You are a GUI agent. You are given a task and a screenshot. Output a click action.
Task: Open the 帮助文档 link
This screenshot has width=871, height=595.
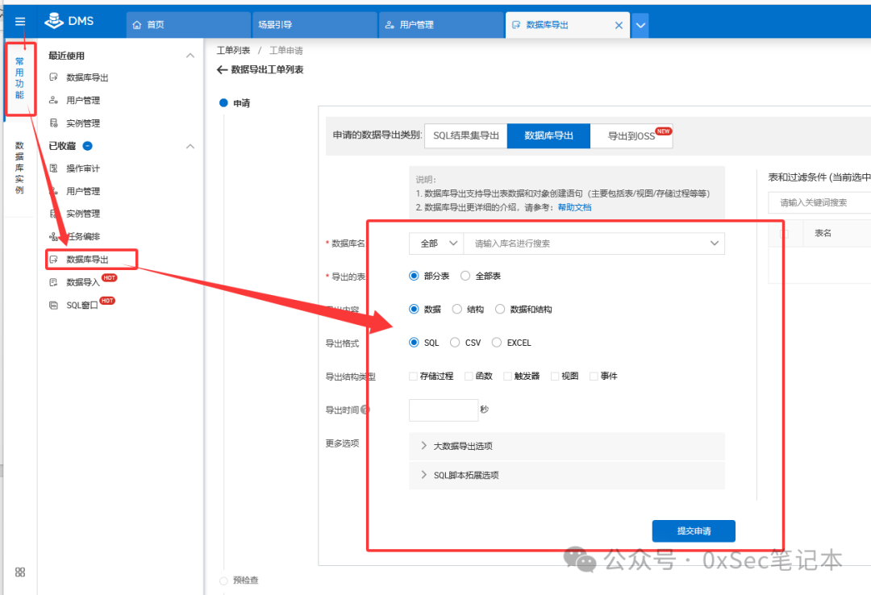(x=574, y=207)
